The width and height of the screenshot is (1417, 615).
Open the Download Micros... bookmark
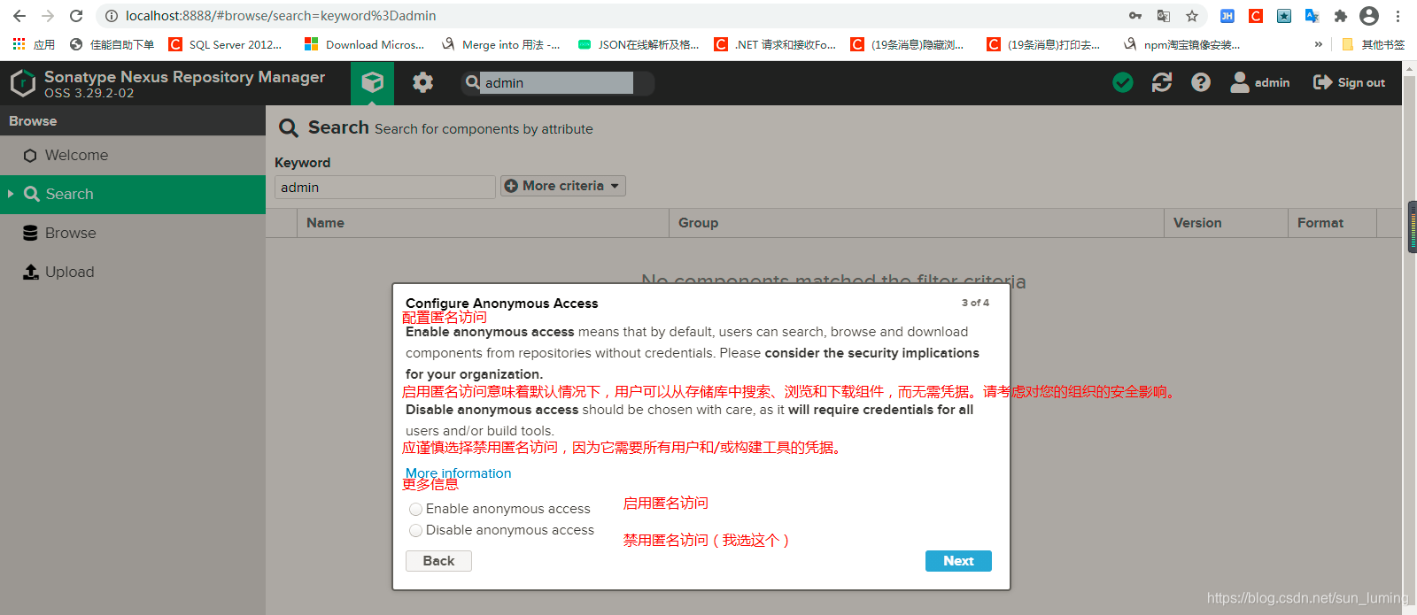[364, 44]
